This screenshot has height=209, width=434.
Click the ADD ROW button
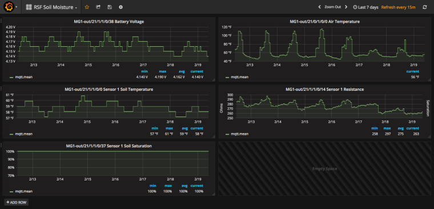(x=17, y=202)
